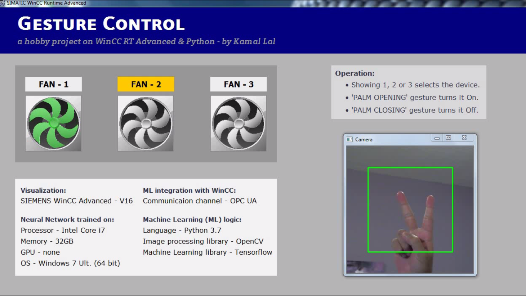The image size is (526, 296).
Task: Toggle FAN-3 selection via its label button
Action: coord(238,84)
